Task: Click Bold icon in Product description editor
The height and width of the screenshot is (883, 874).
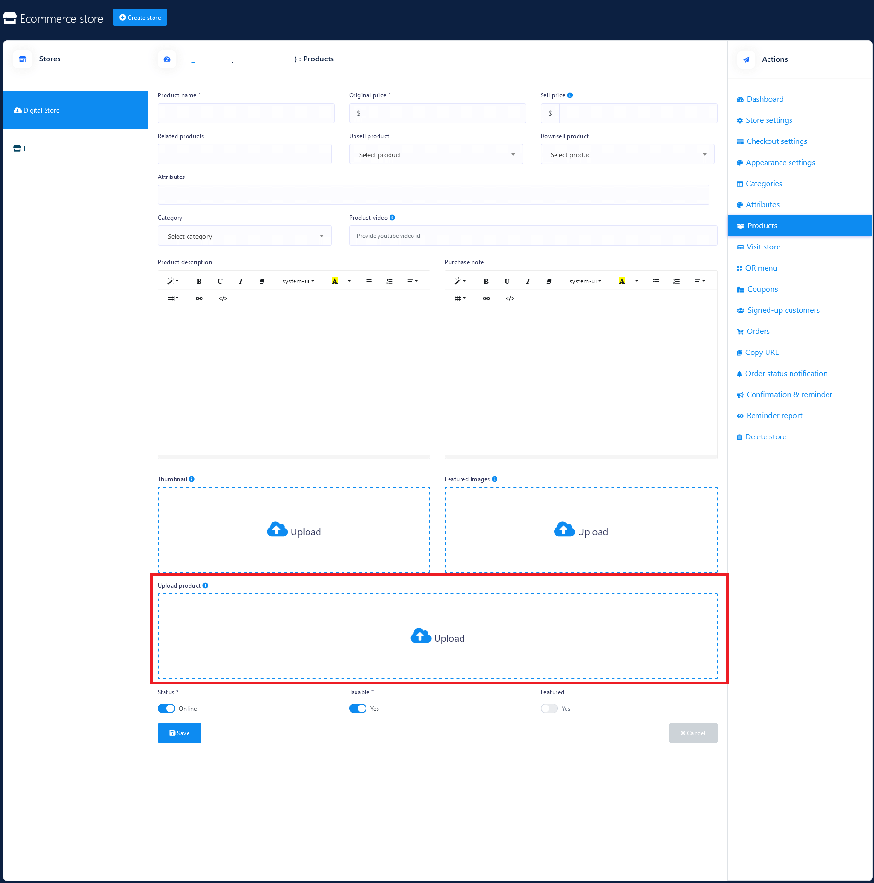Action: tap(199, 282)
